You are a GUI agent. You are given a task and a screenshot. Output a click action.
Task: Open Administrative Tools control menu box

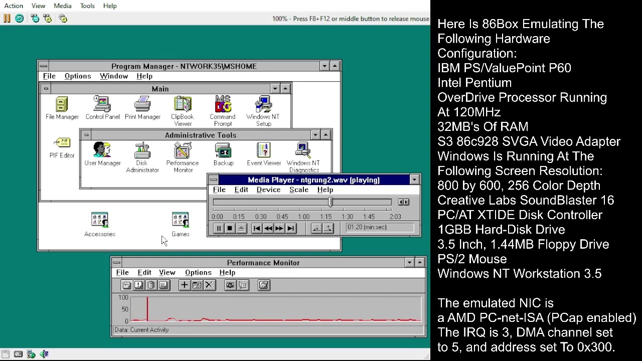tap(86, 135)
